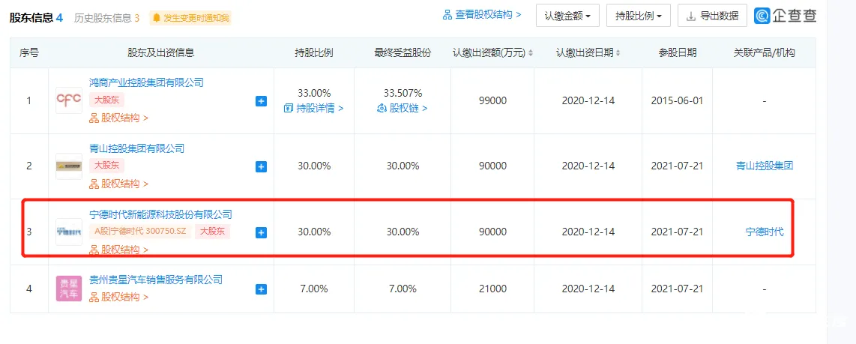856x344 pixels.
Task: Expand plus icon for 宁德时代 row
Action: pyautogui.click(x=261, y=232)
